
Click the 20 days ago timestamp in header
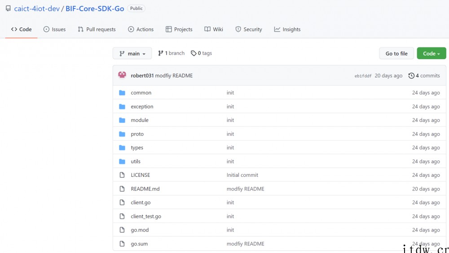pos(388,76)
